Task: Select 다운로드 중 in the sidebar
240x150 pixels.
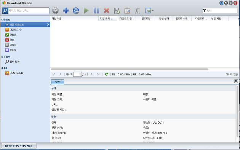Action: pyautogui.click(x=16, y=30)
